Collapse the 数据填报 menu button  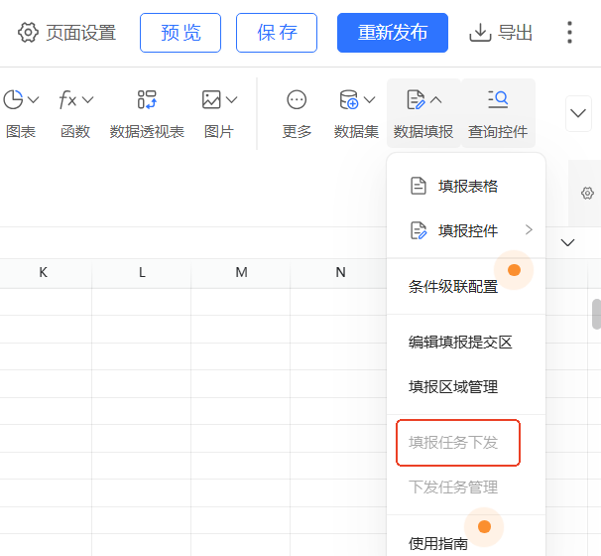(423, 113)
